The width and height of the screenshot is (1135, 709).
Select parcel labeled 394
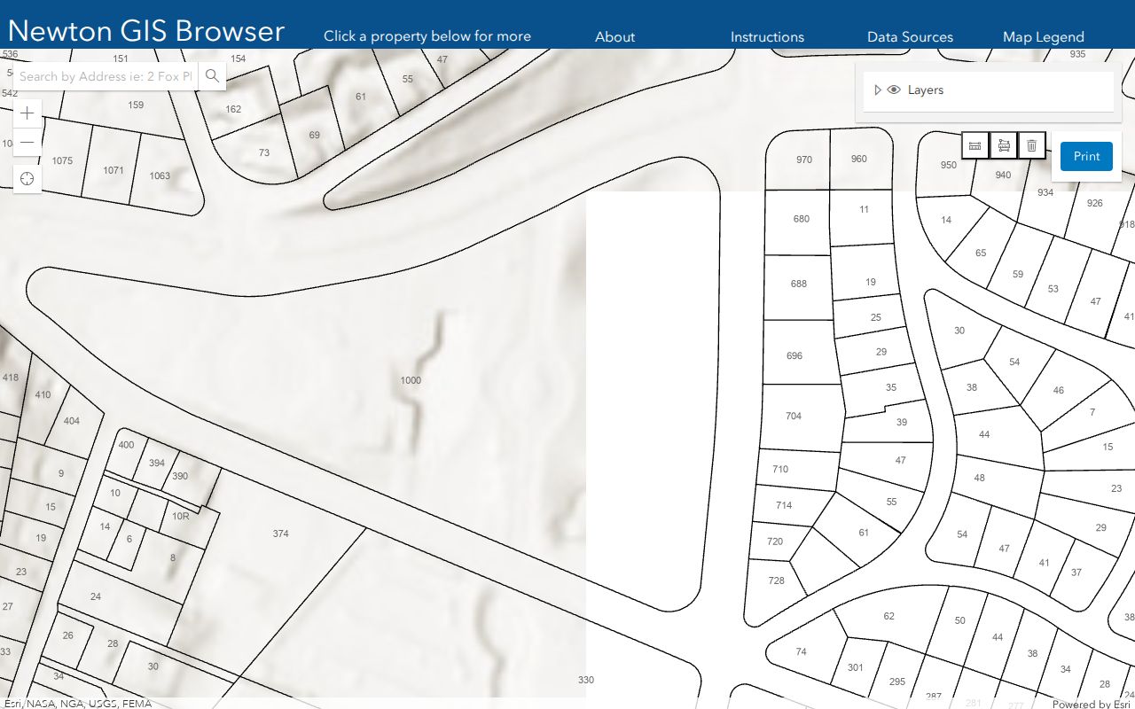157,463
